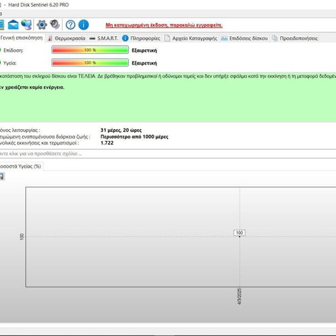Open the Πληροφορίες tab
Viewport: 336px width, 336px height.
point(141,38)
